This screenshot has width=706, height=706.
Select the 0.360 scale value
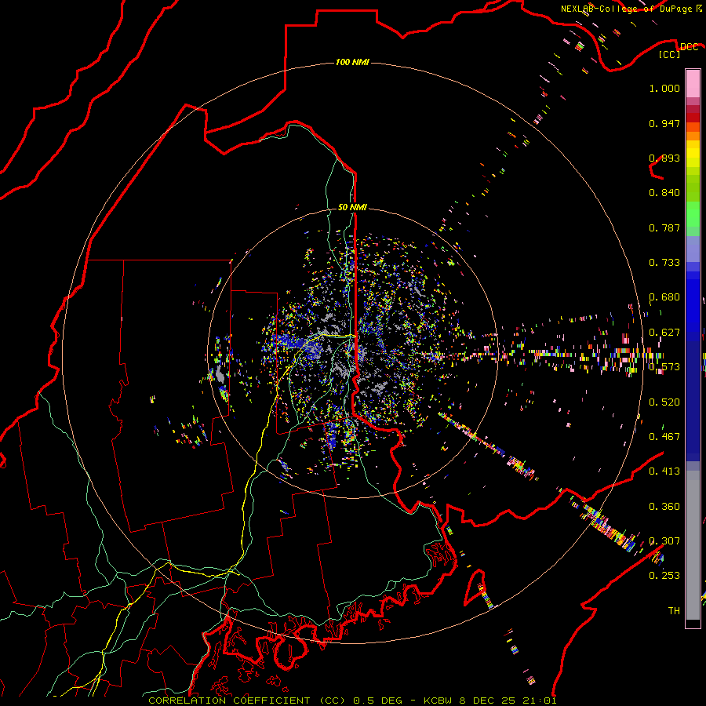664,507
